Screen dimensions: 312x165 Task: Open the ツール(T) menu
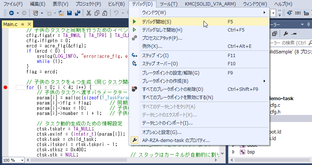[x=168, y=4]
